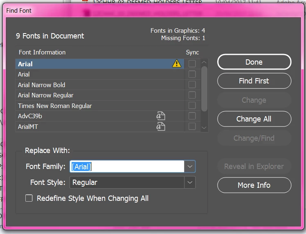Tick the Sync checkbox for missing Arial row
306x234 pixels.
pyautogui.click(x=192, y=64)
